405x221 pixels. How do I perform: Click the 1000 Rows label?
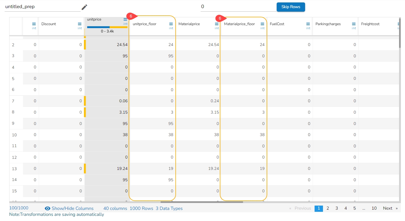click(142, 208)
